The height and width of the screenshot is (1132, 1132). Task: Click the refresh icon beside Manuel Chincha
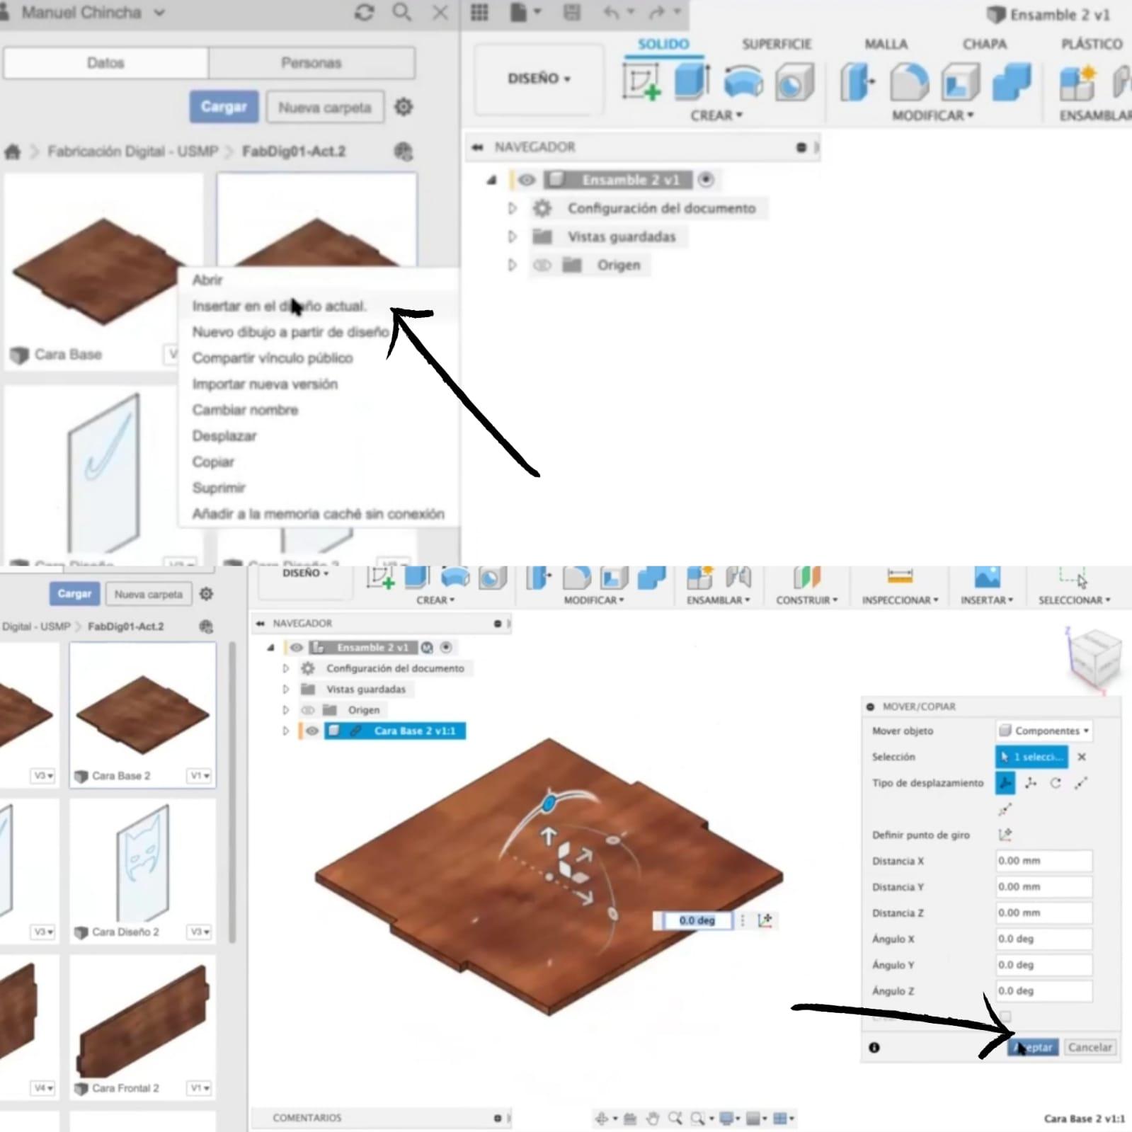pos(365,13)
